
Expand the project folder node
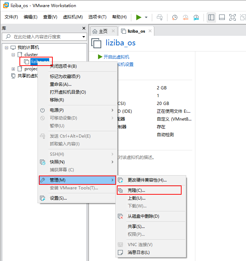(13, 69)
